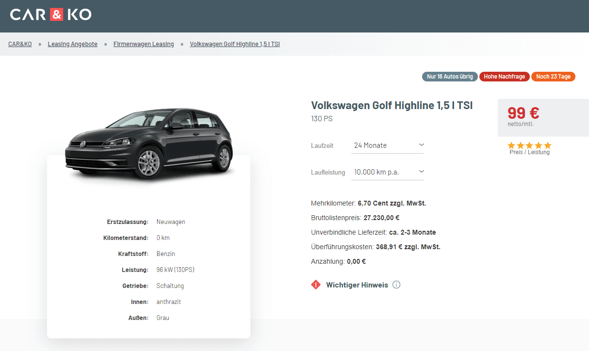This screenshot has height=351, width=589.
Task: Click the Getriebe value Schaltung
Action: coord(170,286)
